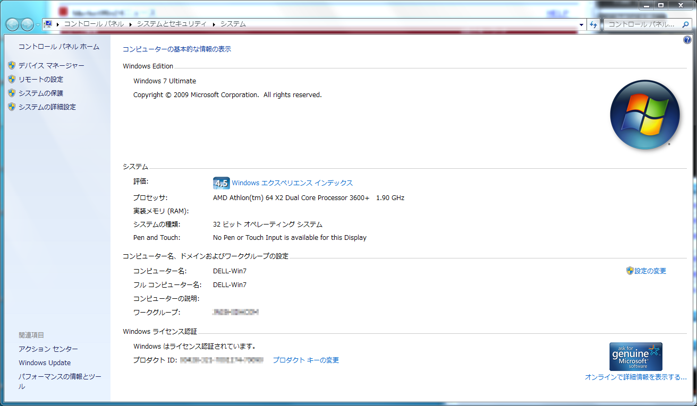Expand arrow after コントロール パネル breadcrumb
The image size is (697, 406).
[131, 24]
